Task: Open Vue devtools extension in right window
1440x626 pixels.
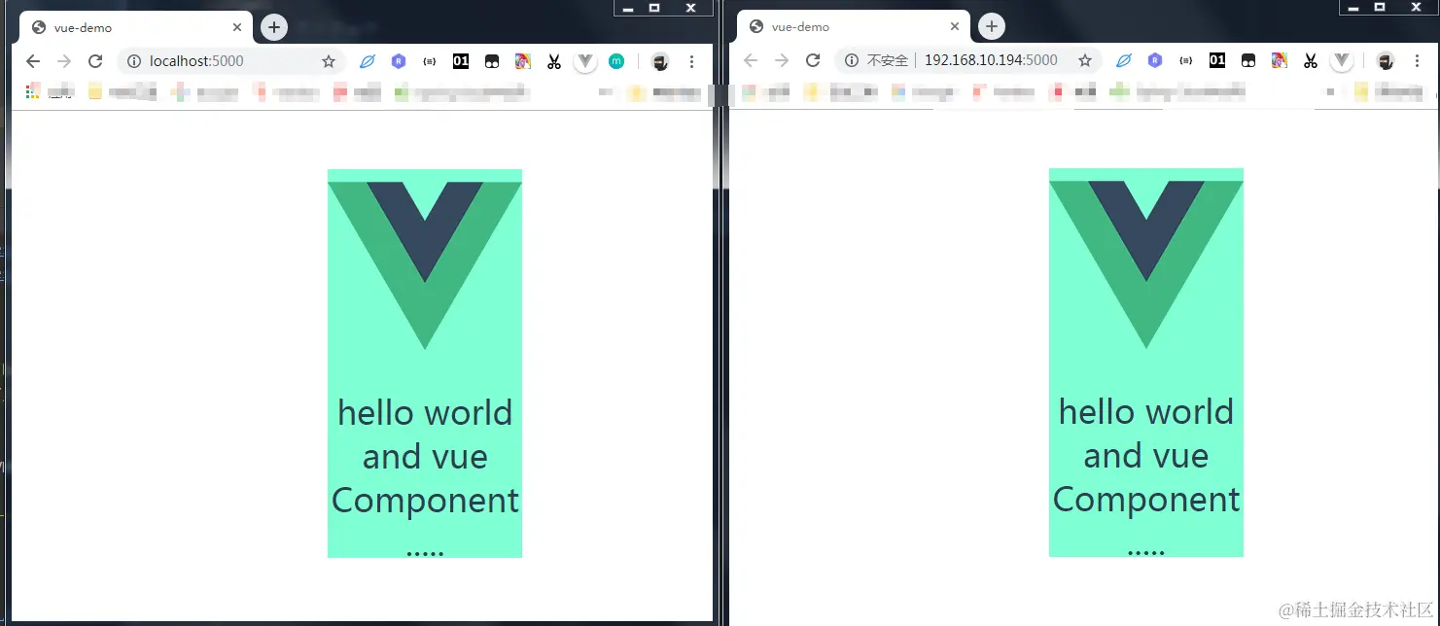Action: point(1342,60)
